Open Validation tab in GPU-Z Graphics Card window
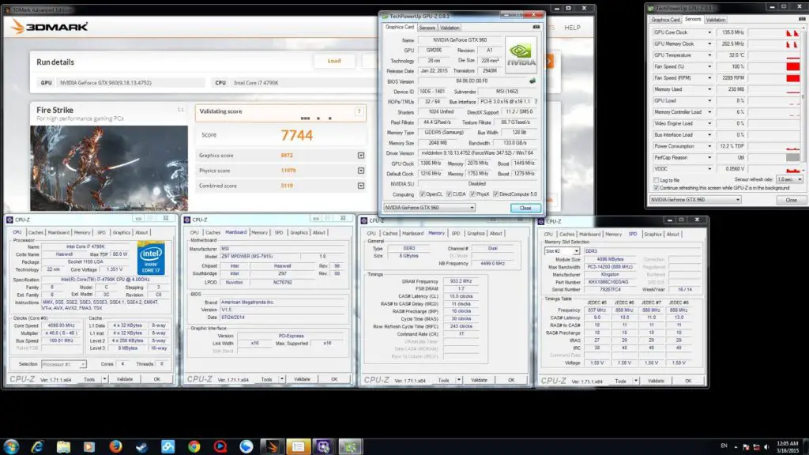 450,28
